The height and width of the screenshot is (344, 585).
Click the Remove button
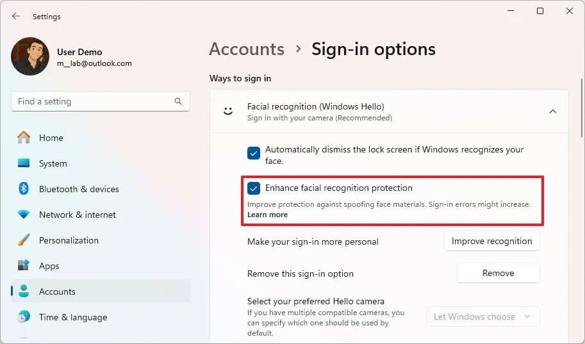(498, 273)
